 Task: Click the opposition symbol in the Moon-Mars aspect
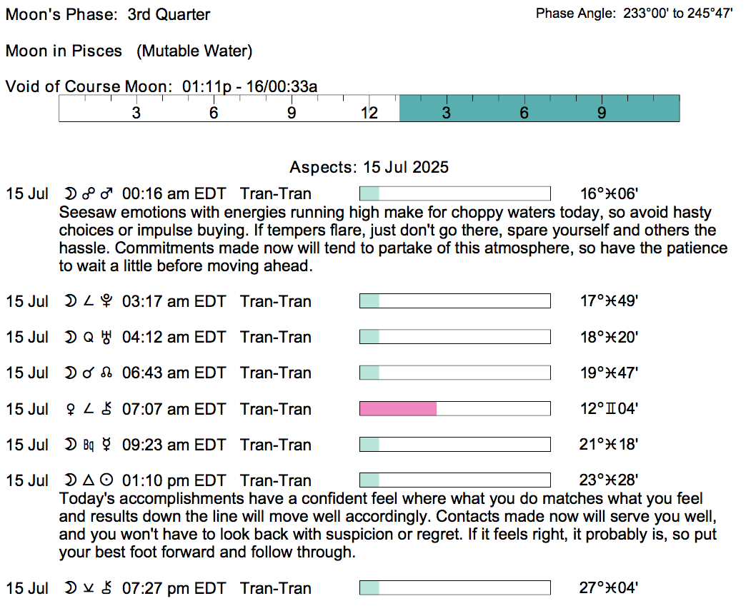[x=89, y=194]
